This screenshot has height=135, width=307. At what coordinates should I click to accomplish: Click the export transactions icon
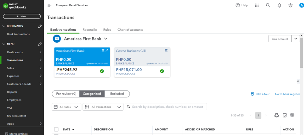pos(285,115)
